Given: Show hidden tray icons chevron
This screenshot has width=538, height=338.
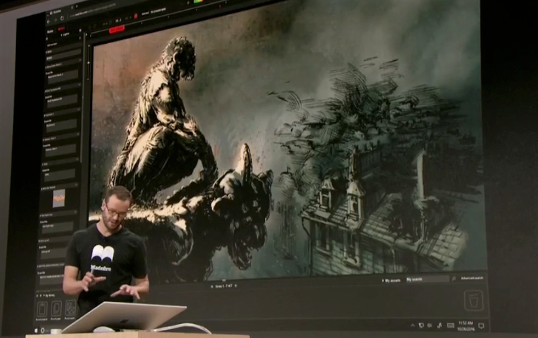Looking at the screenshot, I should 413,325.
